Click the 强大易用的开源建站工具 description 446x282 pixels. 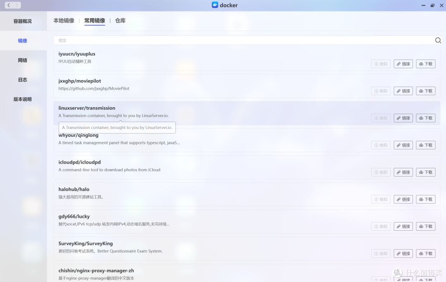(x=81, y=197)
